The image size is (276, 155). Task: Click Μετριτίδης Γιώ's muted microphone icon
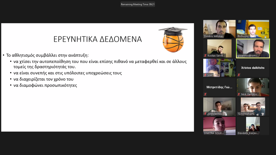[205, 94]
